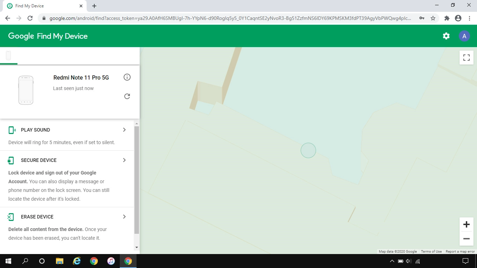Click the device location marker on map
The image size is (477, 268).
pos(308,150)
